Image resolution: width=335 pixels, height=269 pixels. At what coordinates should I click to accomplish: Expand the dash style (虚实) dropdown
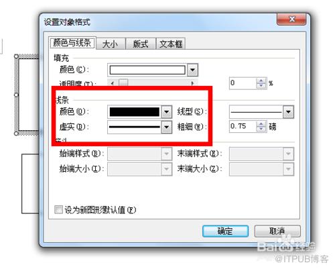tap(167, 127)
